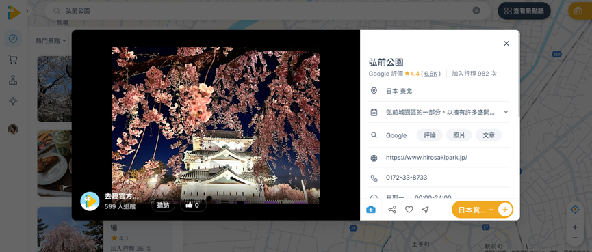The height and width of the screenshot is (252, 592).
Task: Click the castle cherry blossom photo
Action: tap(216, 125)
